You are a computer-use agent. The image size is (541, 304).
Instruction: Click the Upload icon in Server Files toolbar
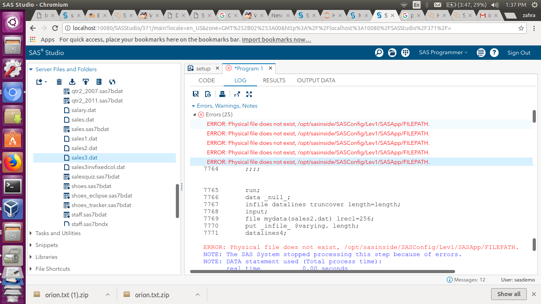pyautogui.click(x=86, y=82)
